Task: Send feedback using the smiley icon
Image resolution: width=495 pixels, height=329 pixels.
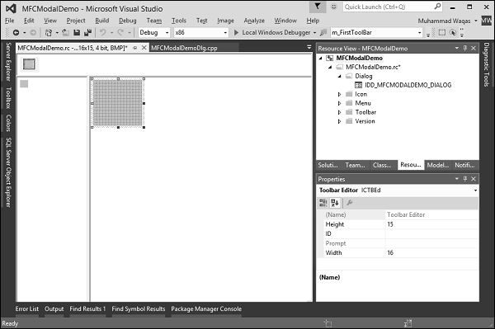Action: (333, 7)
